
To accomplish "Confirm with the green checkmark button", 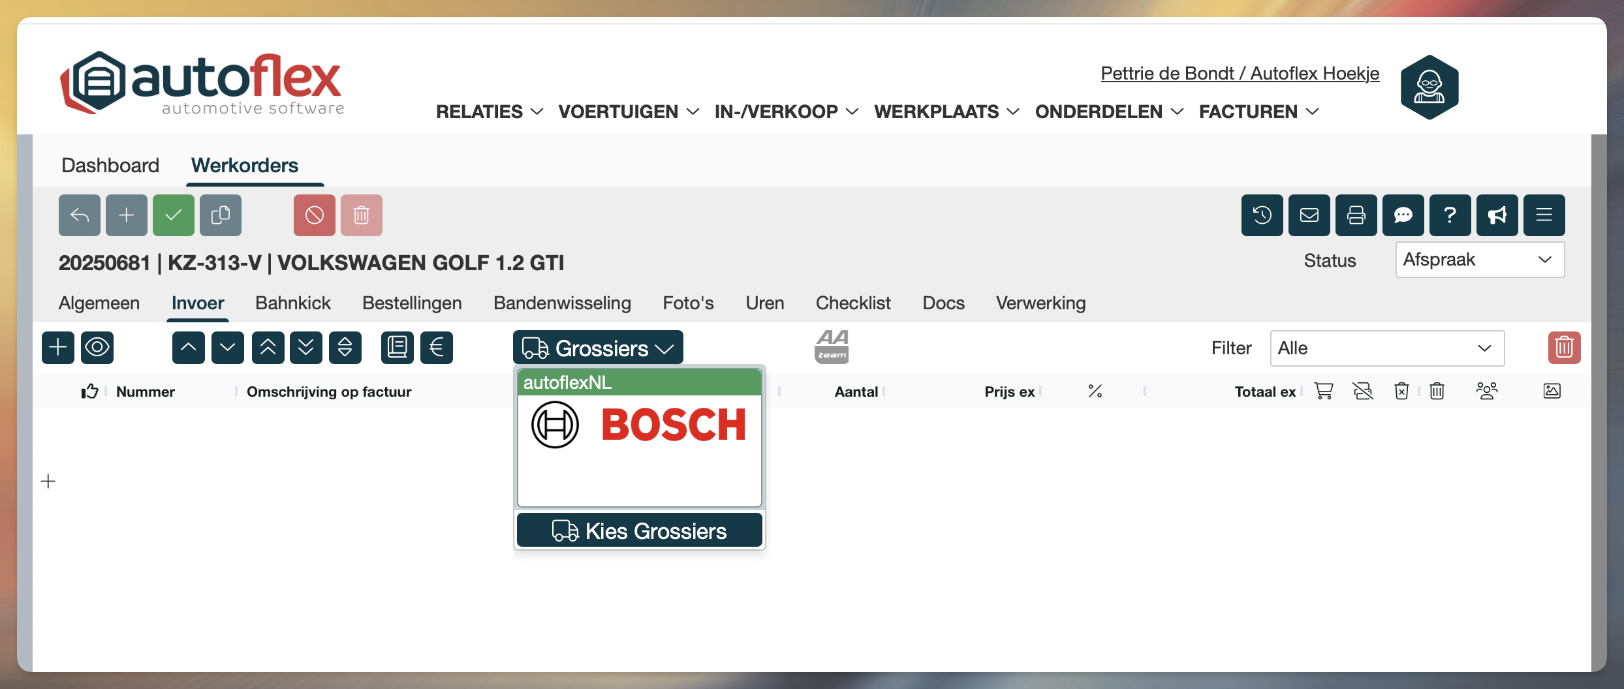I will [174, 215].
